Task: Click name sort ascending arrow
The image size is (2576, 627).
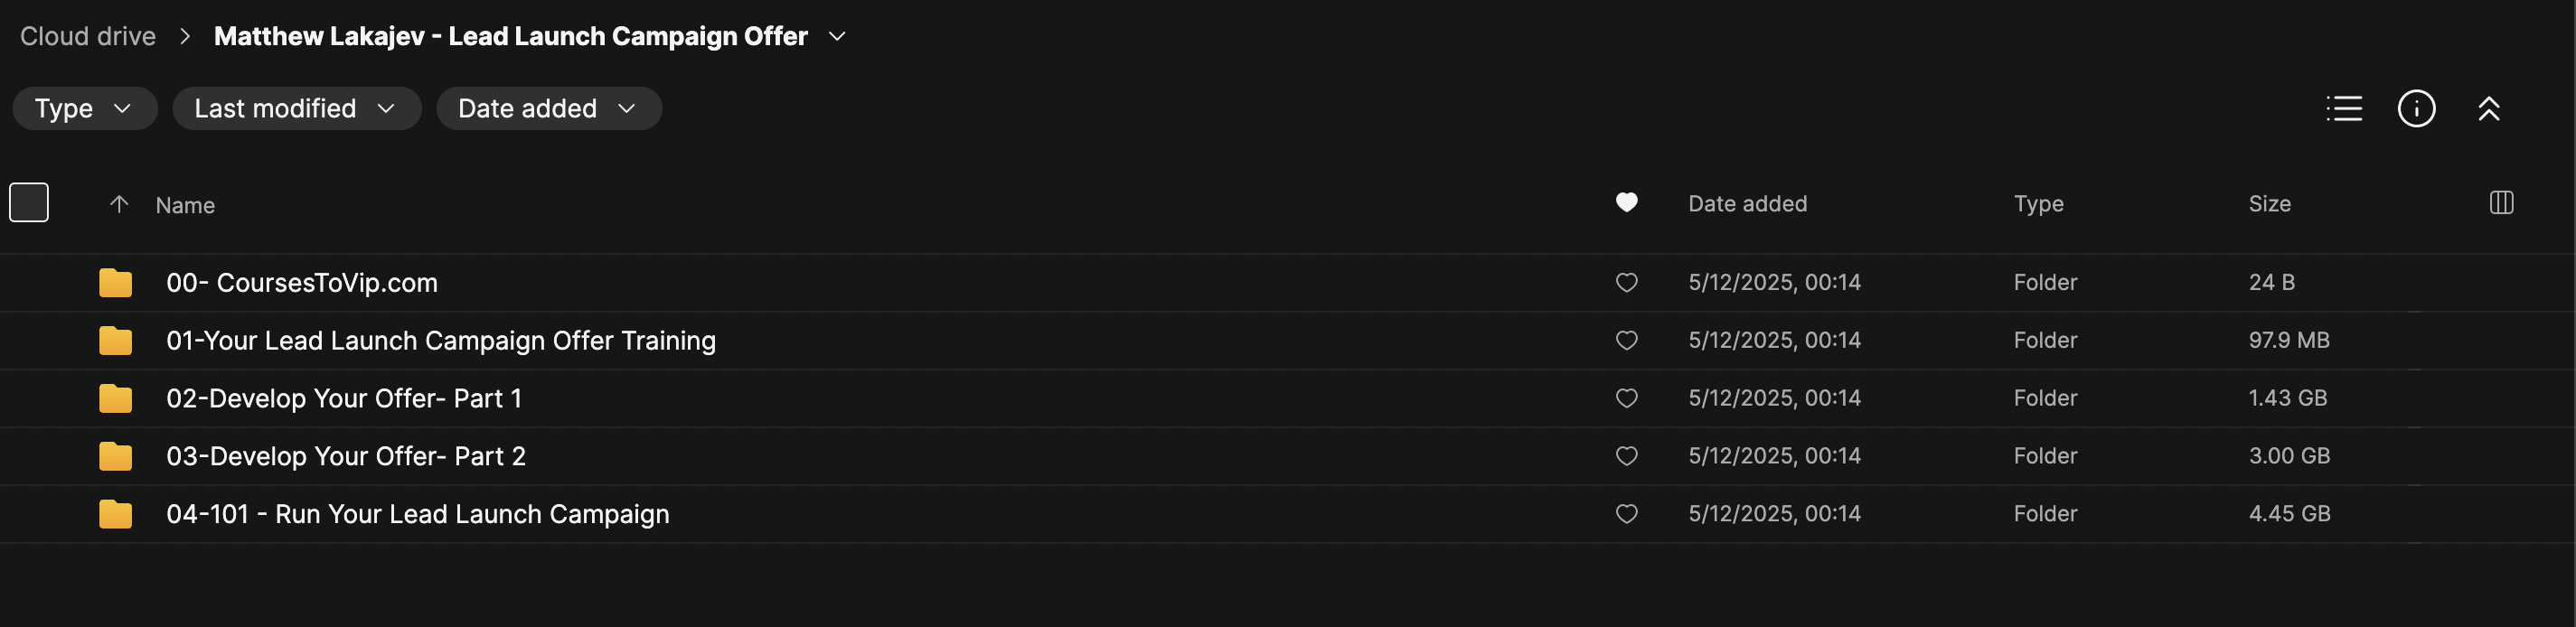Action: pyautogui.click(x=119, y=204)
